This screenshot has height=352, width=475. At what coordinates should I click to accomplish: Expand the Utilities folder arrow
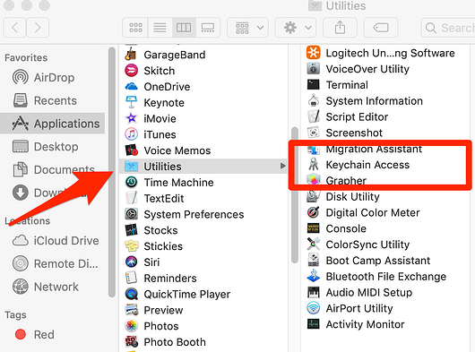tap(282, 166)
